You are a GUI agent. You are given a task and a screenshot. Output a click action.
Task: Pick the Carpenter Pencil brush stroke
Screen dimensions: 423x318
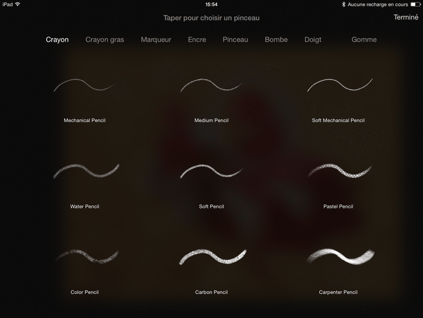point(340,256)
